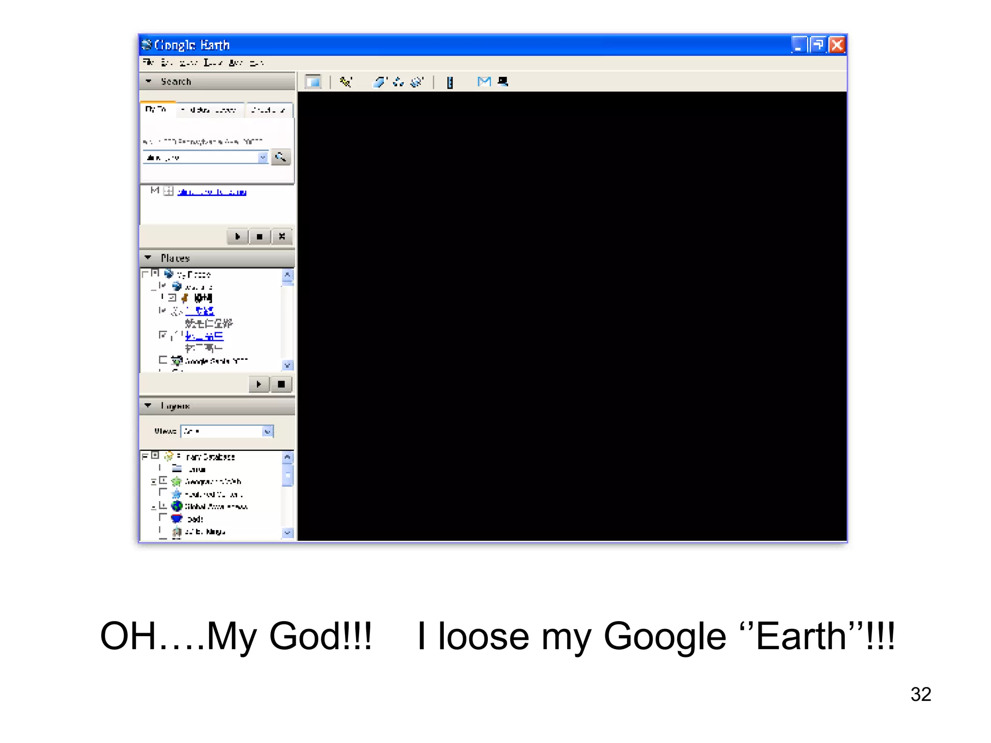The width and height of the screenshot is (991, 743).
Task: Enable the Featured Content layer checkbox
Action: [163, 493]
